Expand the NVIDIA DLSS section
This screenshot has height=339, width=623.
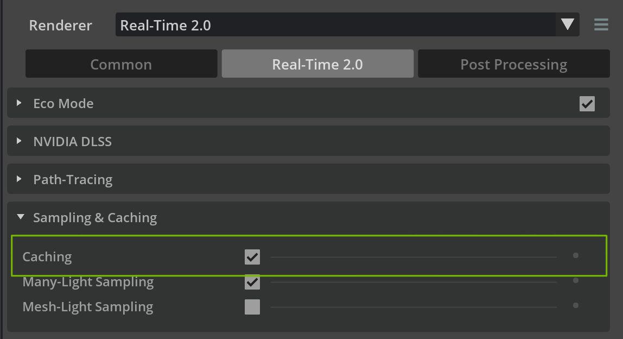click(20, 141)
